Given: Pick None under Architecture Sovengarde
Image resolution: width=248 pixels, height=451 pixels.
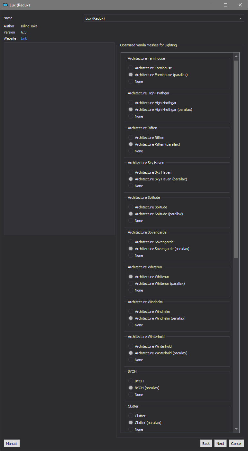Looking at the screenshot, I should coord(135,255).
